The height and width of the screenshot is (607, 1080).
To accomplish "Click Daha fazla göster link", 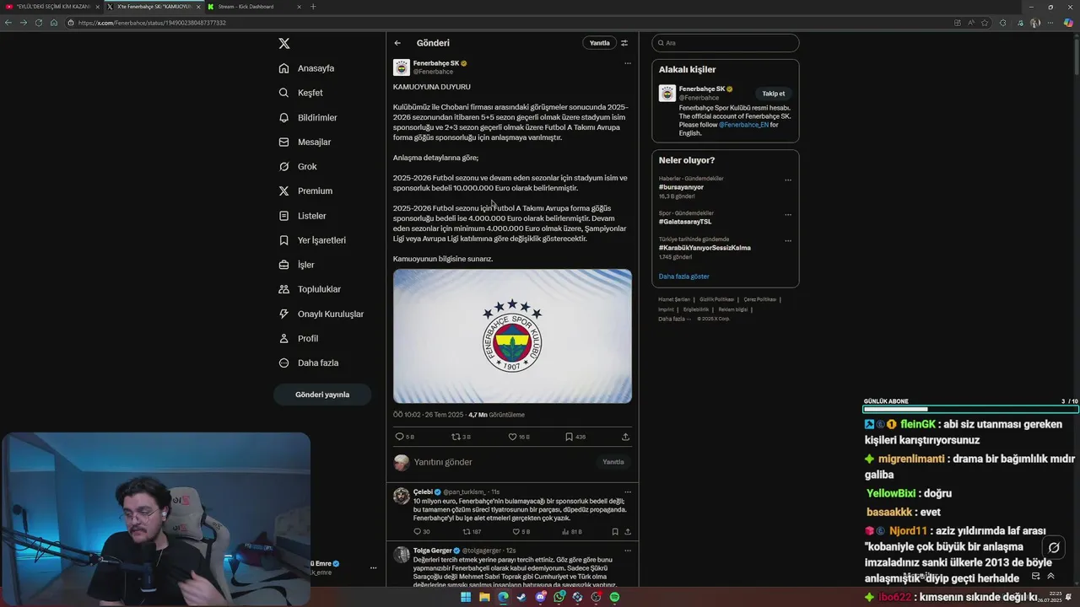I will click(x=683, y=277).
